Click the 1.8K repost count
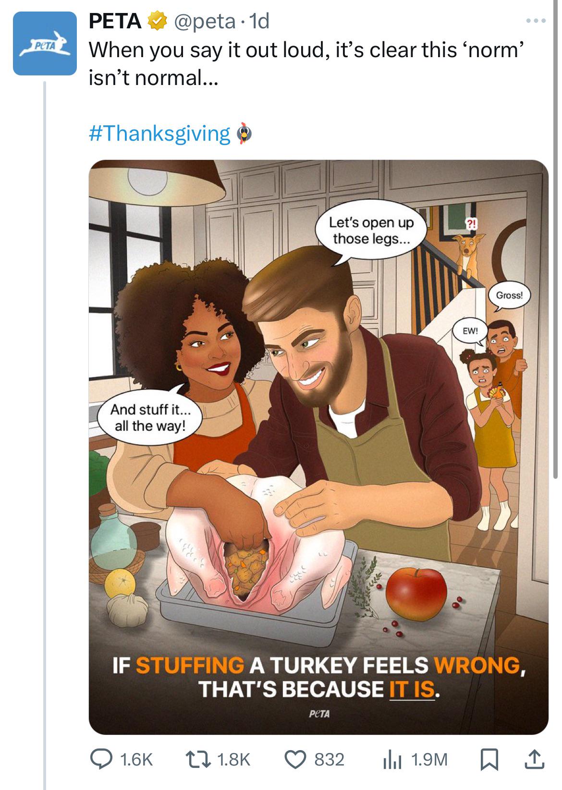The width and height of the screenshot is (562, 790). pos(234,759)
